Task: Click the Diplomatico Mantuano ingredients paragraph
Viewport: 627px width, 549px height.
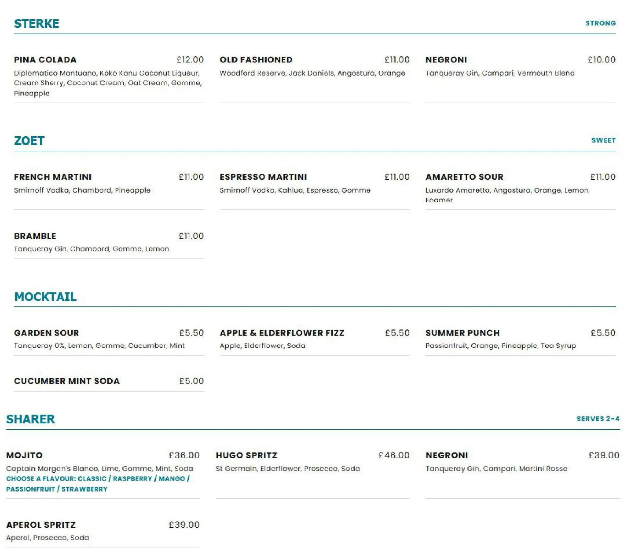Action: pyautogui.click(x=108, y=83)
